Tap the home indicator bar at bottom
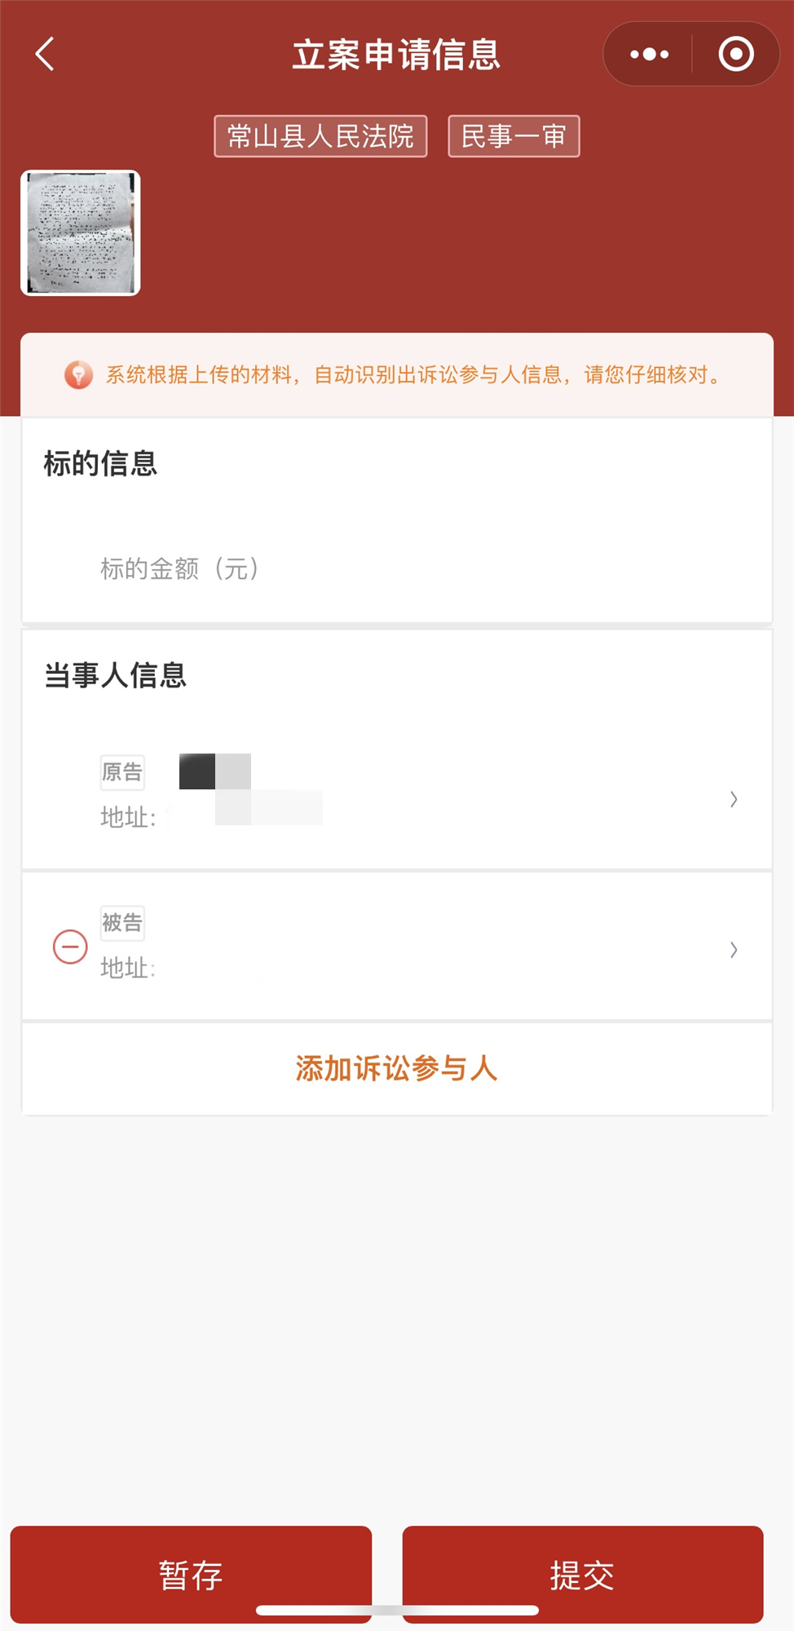The width and height of the screenshot is (794, 1631). click(397, 1610)
